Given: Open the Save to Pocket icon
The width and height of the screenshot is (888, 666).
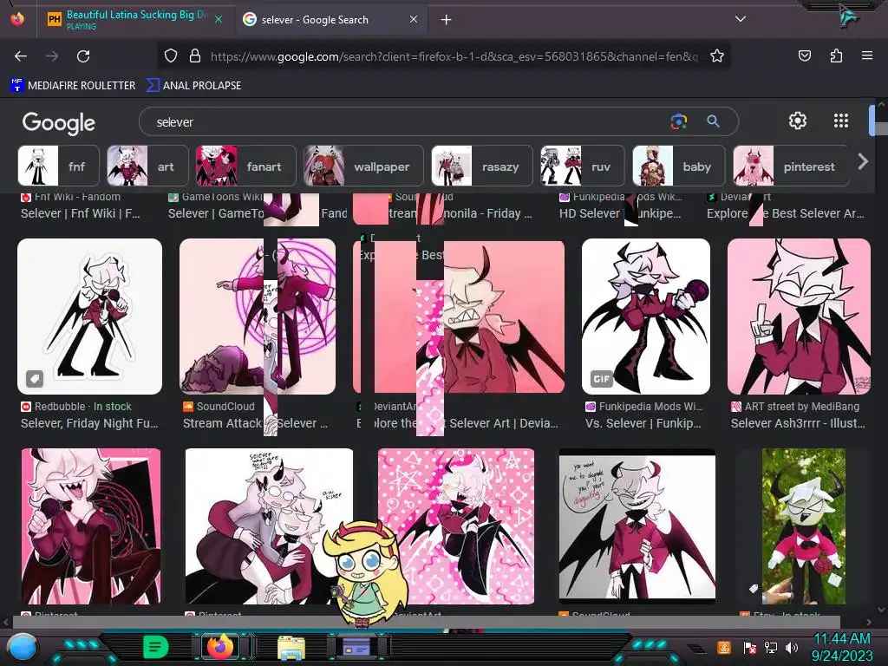Looking at the screenshot, I should [x=804, y=56].
